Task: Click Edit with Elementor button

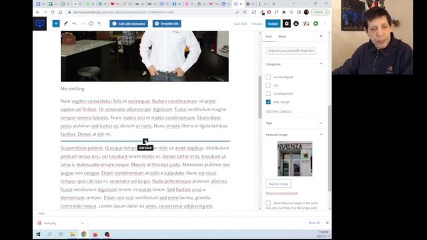Action: [129, 24]
